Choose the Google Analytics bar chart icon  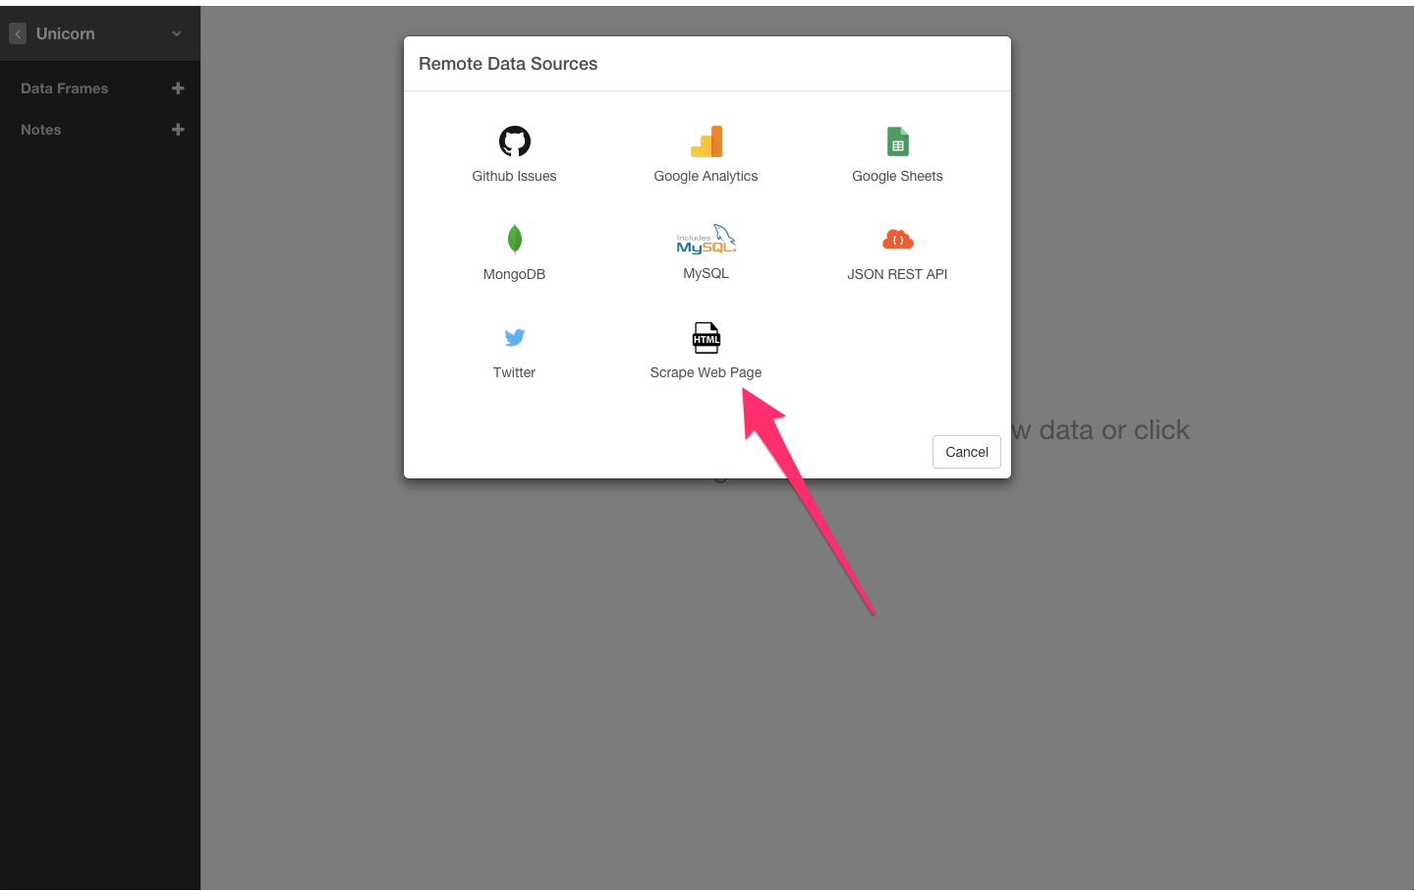point(707,141)
